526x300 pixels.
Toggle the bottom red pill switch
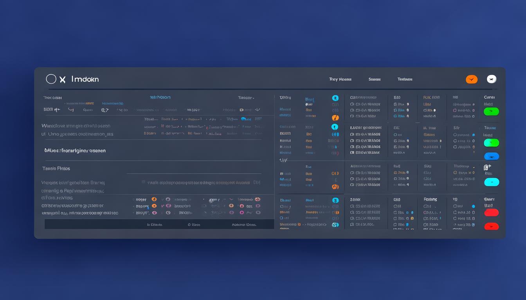491,226
